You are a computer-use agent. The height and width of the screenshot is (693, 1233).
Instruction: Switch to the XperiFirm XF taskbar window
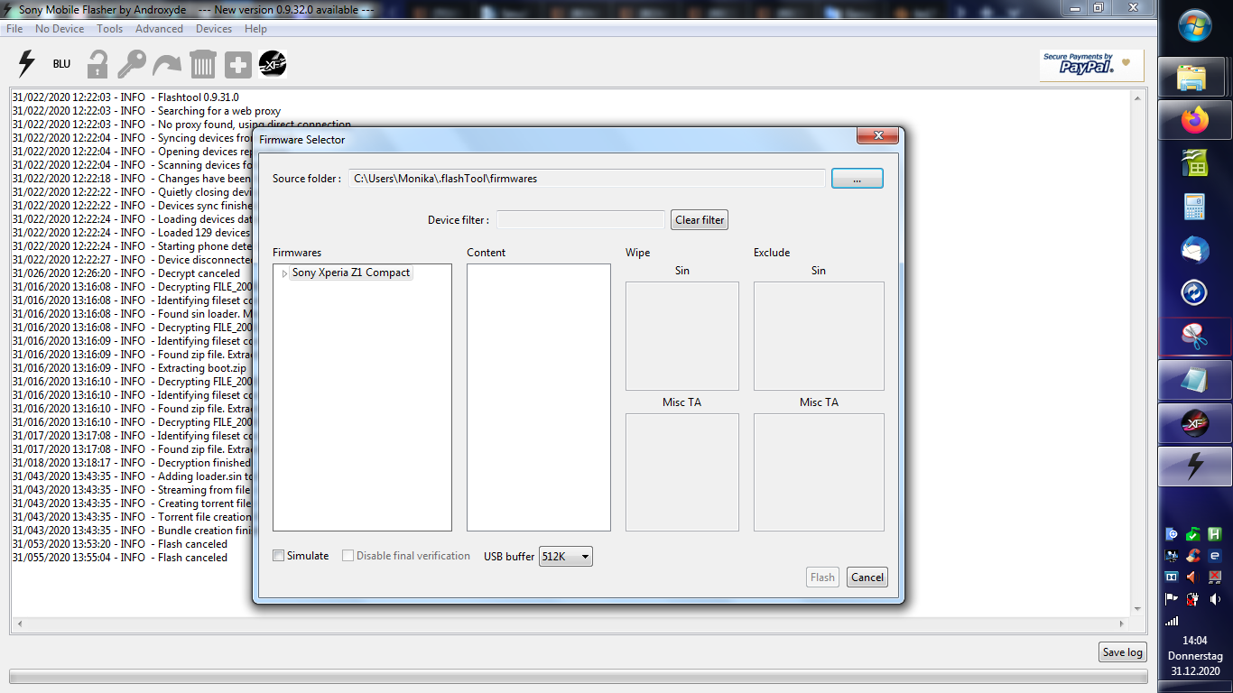[x=1195, y=423]
